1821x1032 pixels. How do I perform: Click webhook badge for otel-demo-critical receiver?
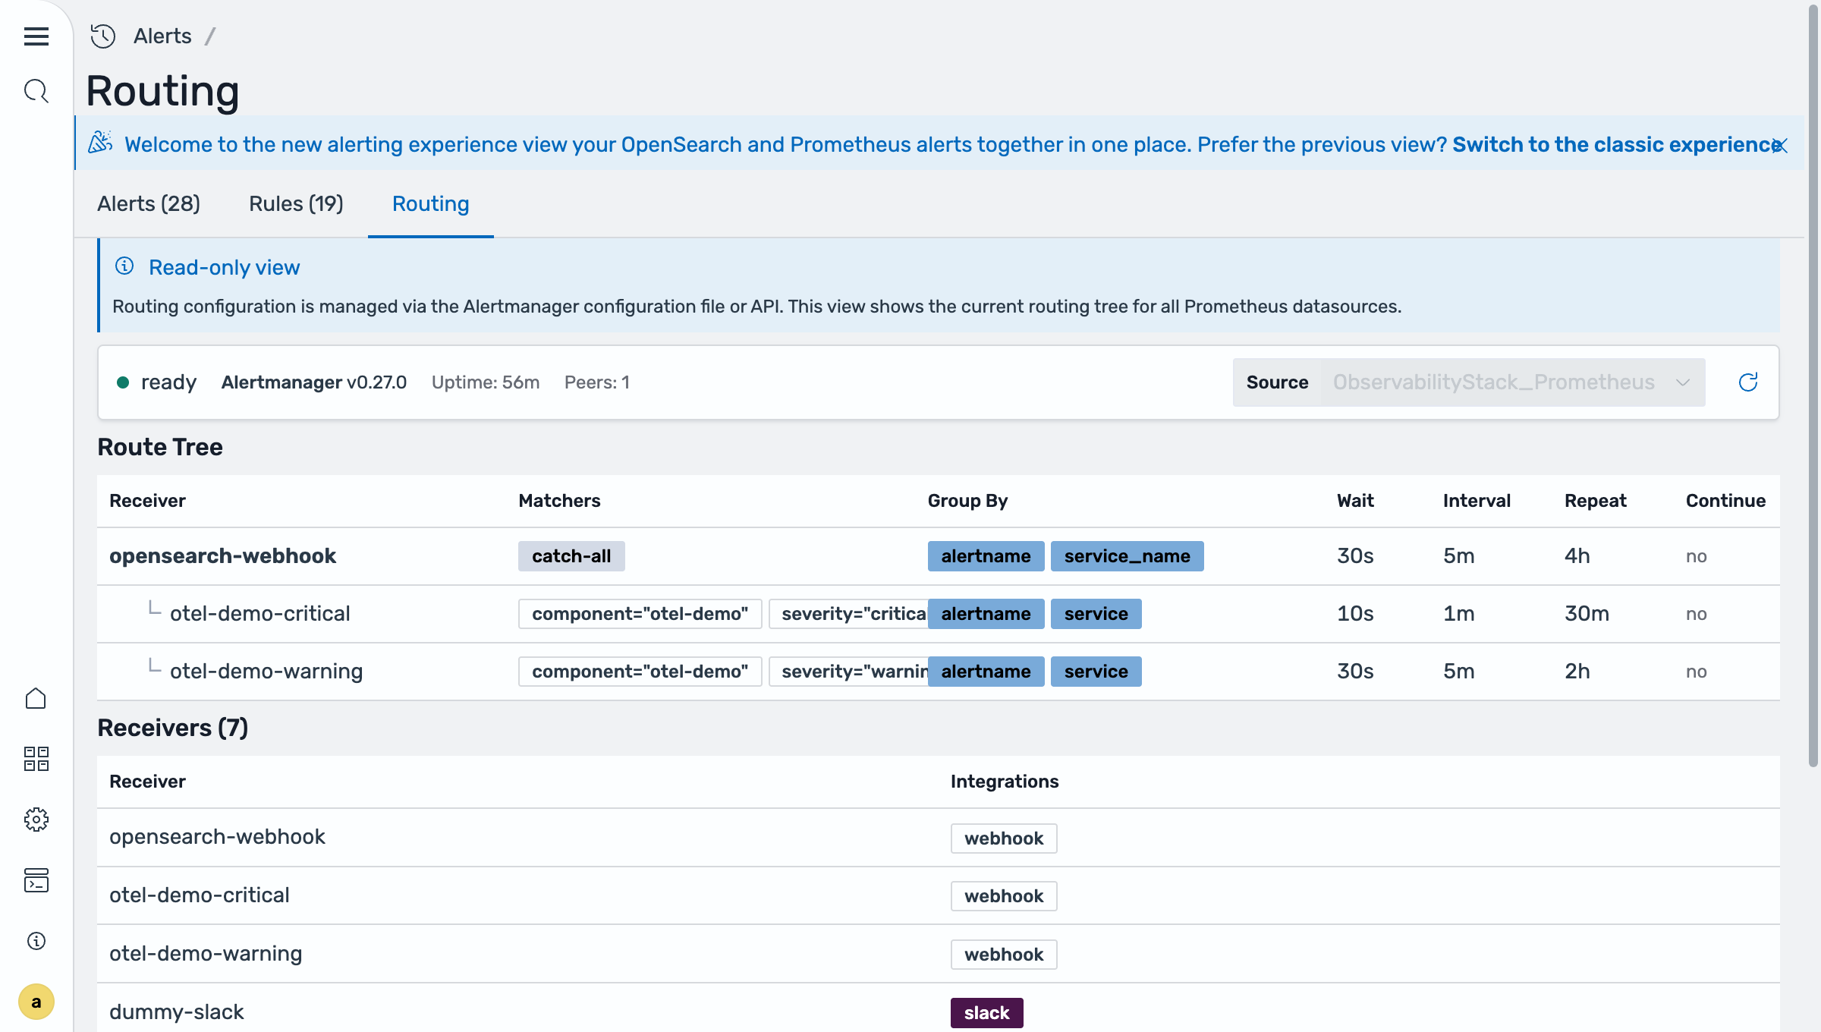1004,896
